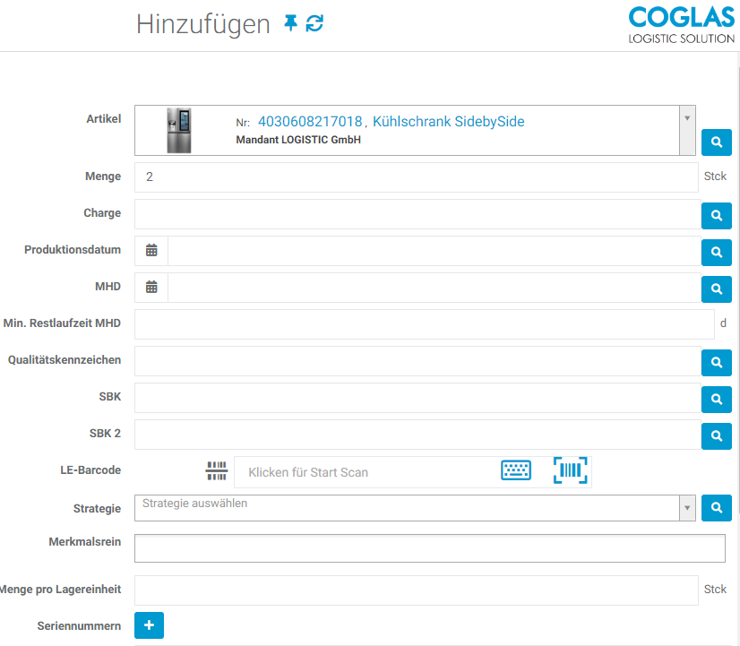Screen dimensions: 740x646
Task: Click the keyboard icon in LE-Barcode field
Action: pyautogui.click(x=515, y=470)
